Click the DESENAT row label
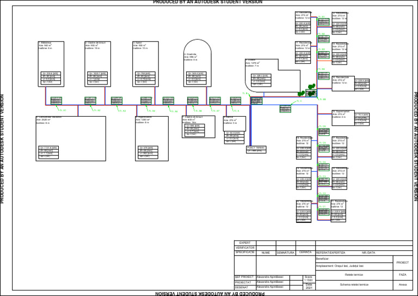The height and width of the screenshot is (296, 418). click(242, 287)
